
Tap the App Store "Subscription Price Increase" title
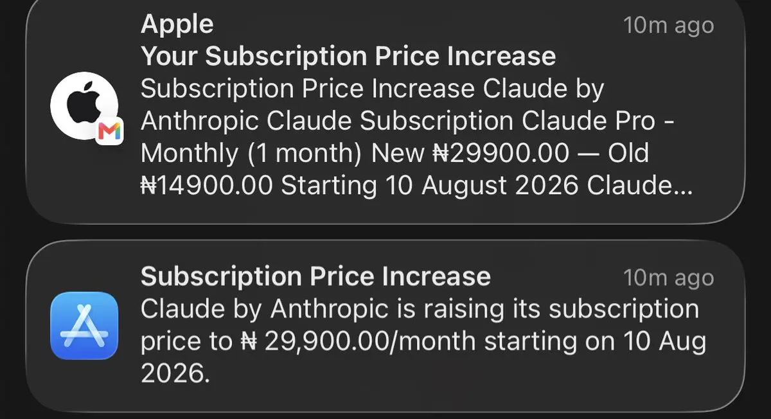coord(315,276)
